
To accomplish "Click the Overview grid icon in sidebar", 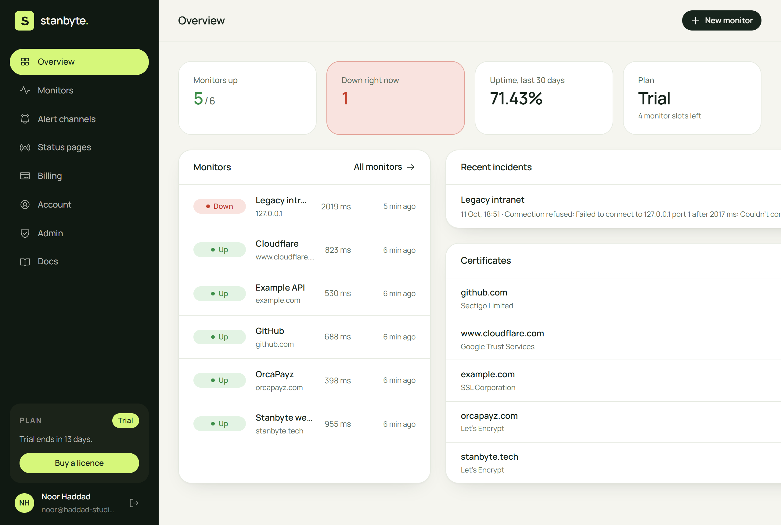I will pyautogui.click(x=25, y=62).
